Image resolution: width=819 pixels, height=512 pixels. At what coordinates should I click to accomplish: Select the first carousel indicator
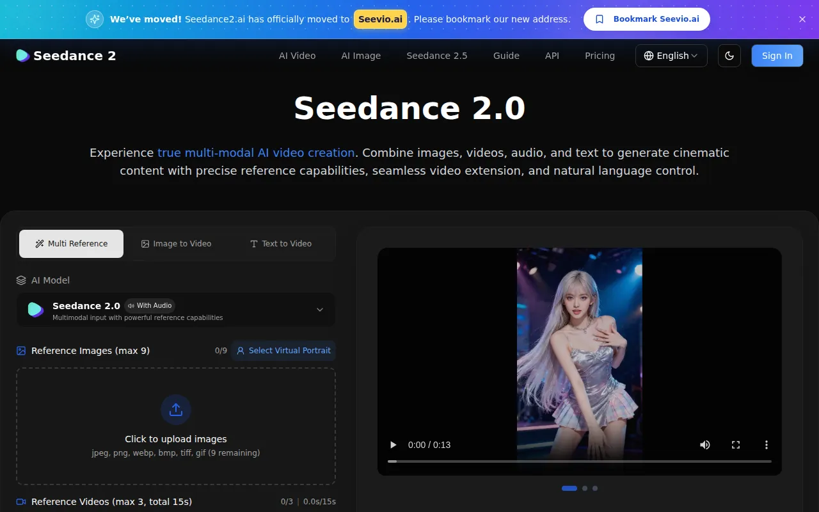point(569,488)
